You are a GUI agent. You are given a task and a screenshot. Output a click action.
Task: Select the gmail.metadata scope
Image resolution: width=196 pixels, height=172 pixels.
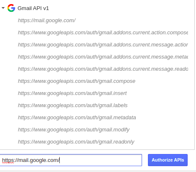click(x=77, y=118)
